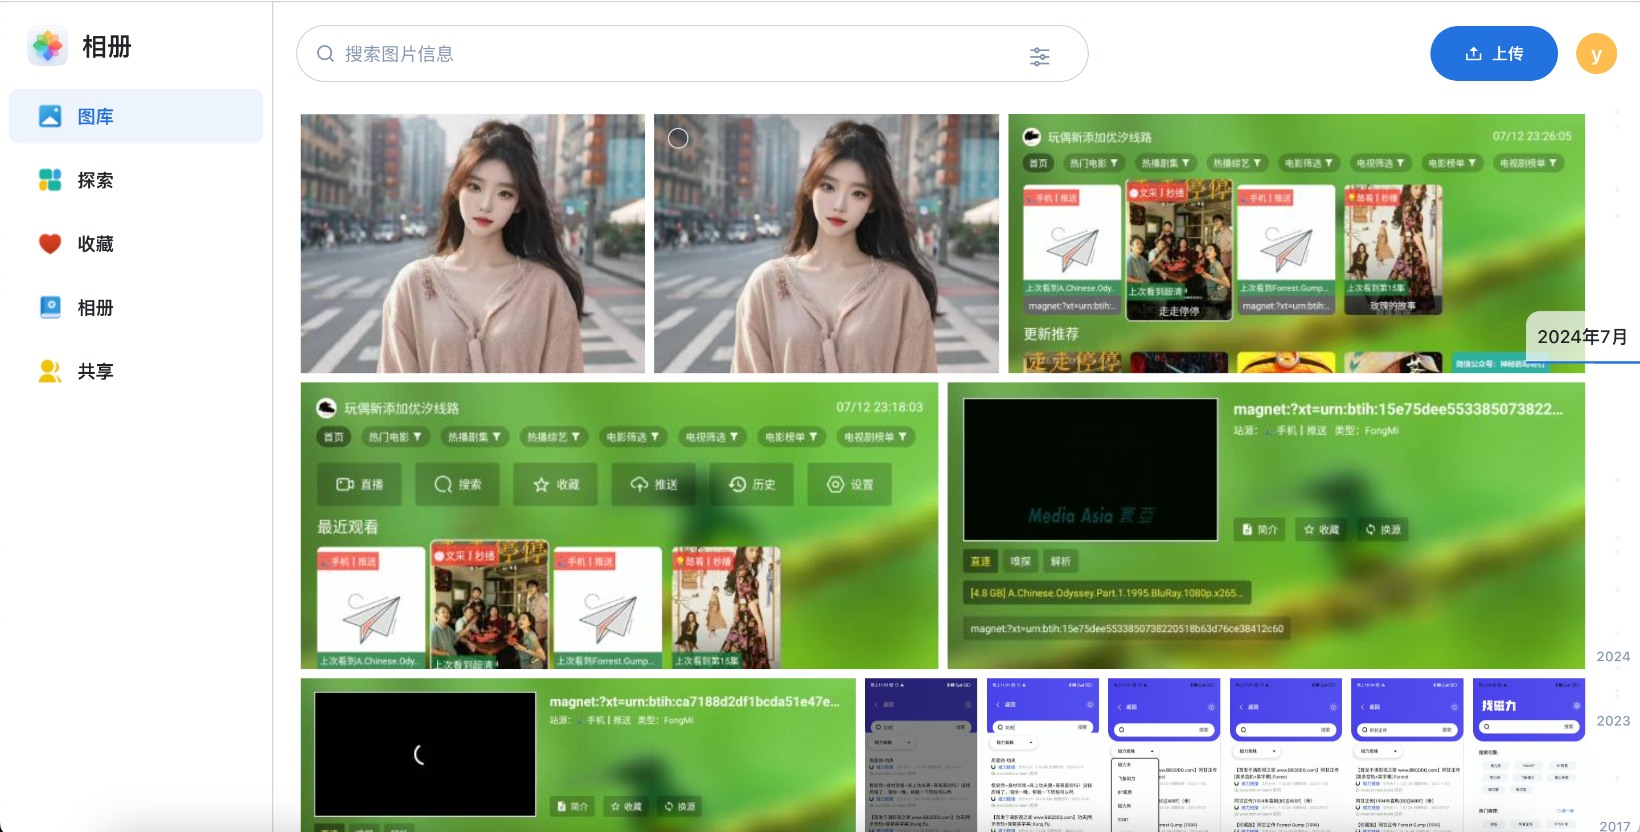Screen dimensions: 1640x832
Task: Focus the 搜索图片信息 search field
Action: pos(692,54)
